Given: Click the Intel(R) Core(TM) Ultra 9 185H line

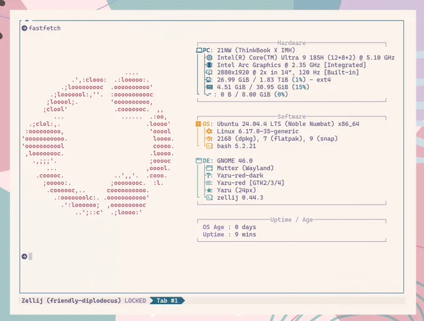Looking at the screenshot, I should coord(306,57).
